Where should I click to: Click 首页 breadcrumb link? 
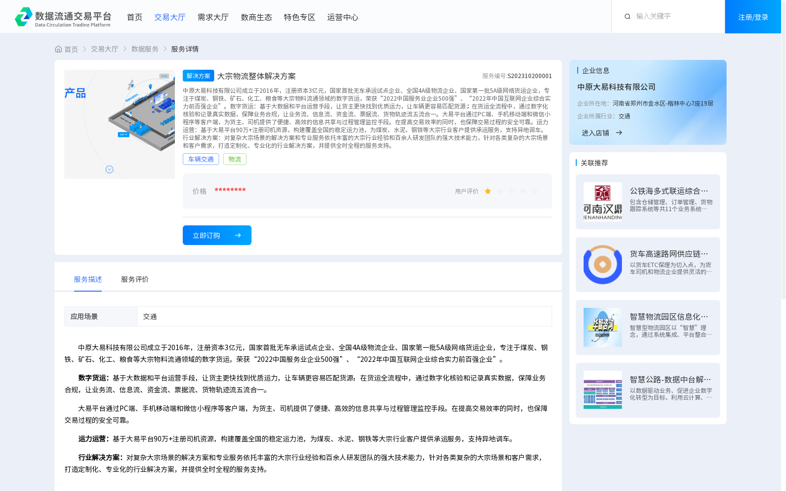[71, 49]
